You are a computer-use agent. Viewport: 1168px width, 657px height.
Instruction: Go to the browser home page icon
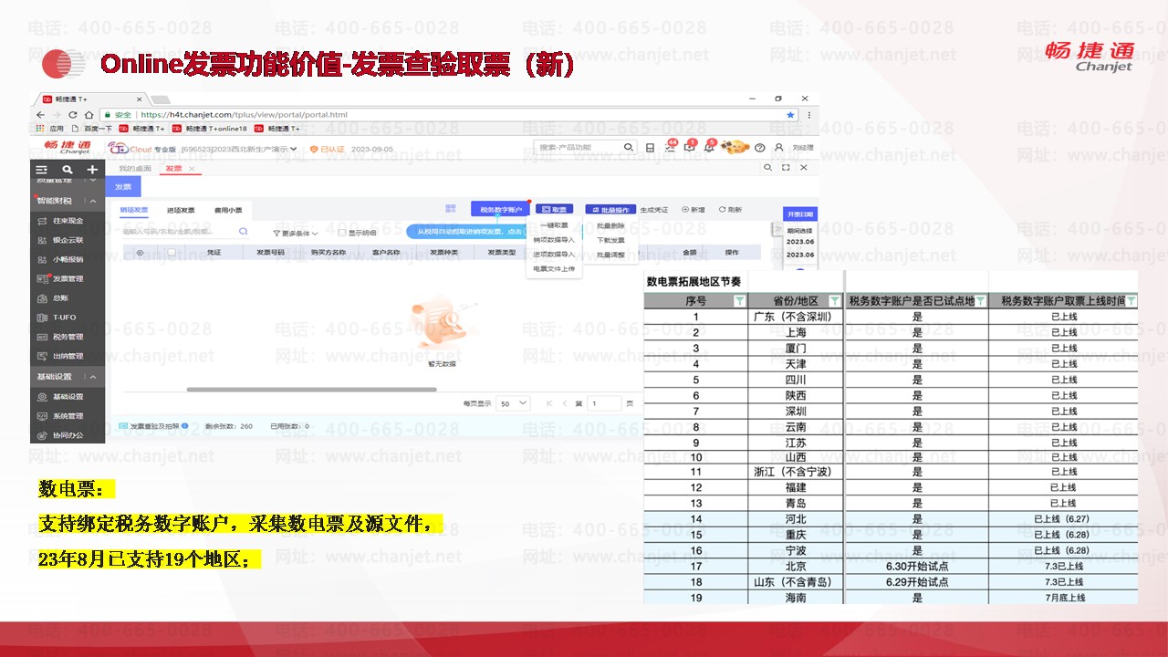89,115
